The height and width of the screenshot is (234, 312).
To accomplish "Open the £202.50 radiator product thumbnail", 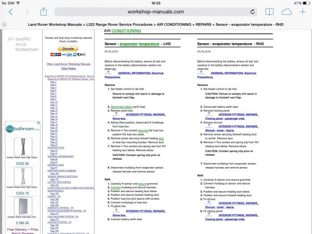I will tap(23, 147).
